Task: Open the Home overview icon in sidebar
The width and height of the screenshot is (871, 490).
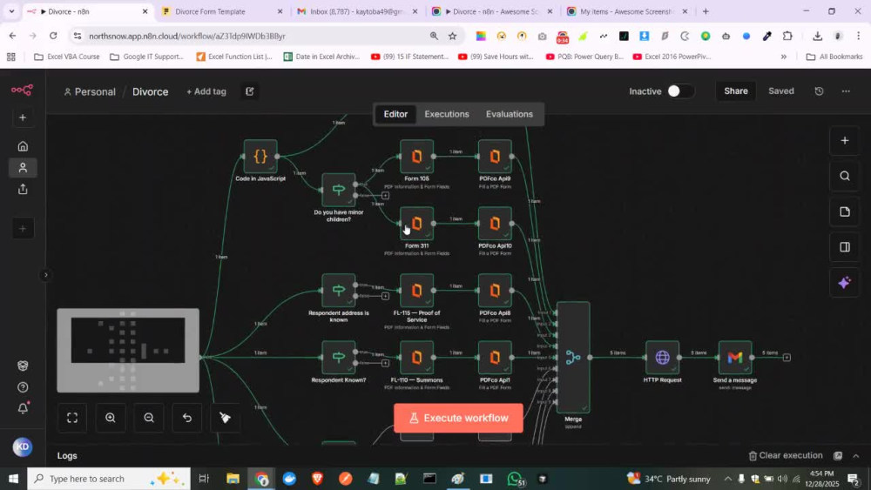Action: (x=23, y=146)
